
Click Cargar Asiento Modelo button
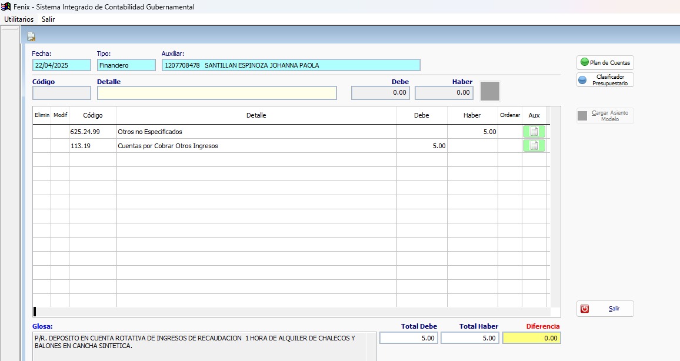click(605, 115)
